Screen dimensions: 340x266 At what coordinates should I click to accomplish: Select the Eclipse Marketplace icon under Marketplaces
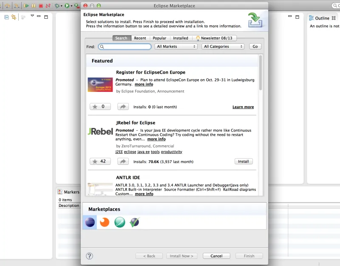tap(89, 222)
